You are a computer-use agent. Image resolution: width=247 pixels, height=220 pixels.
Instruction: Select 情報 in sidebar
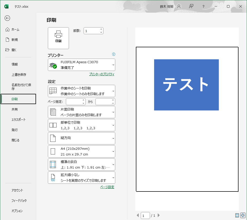(x=18, y=64)
